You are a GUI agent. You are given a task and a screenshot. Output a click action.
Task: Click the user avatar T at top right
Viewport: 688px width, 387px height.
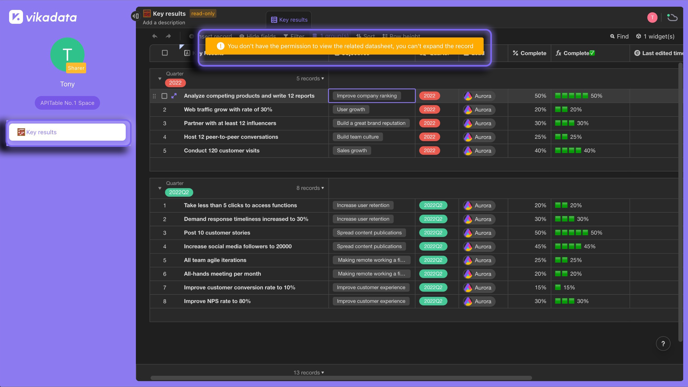tap(652, 18)
